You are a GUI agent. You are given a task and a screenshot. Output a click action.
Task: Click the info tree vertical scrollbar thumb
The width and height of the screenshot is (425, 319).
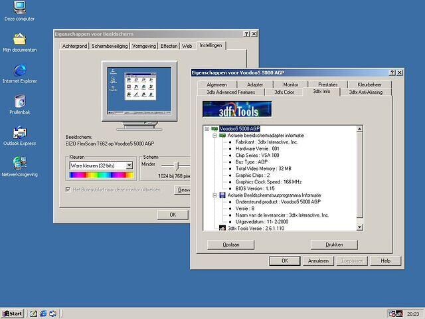tap(360, 175)
